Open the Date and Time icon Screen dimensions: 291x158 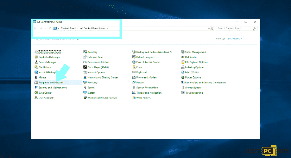click(x=85, y=57)
